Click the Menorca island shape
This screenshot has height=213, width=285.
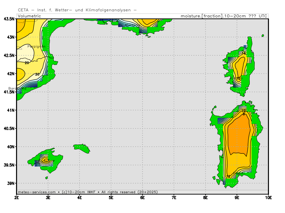82,148
